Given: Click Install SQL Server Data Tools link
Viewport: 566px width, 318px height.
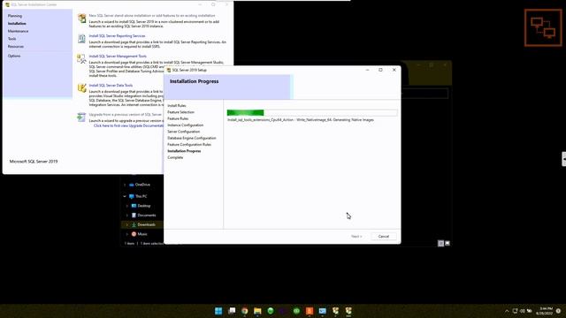Looking at the screenshot, I should click(x=111, y=85).
